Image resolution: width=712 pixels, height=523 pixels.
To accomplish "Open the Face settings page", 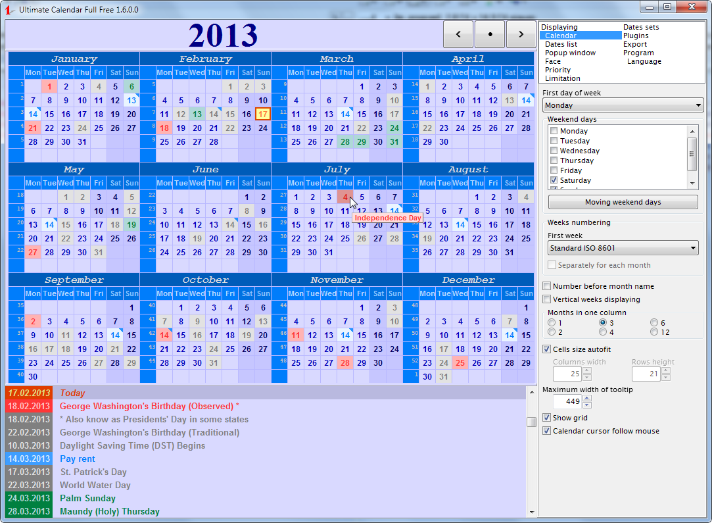I will click(x=553, y=61).
